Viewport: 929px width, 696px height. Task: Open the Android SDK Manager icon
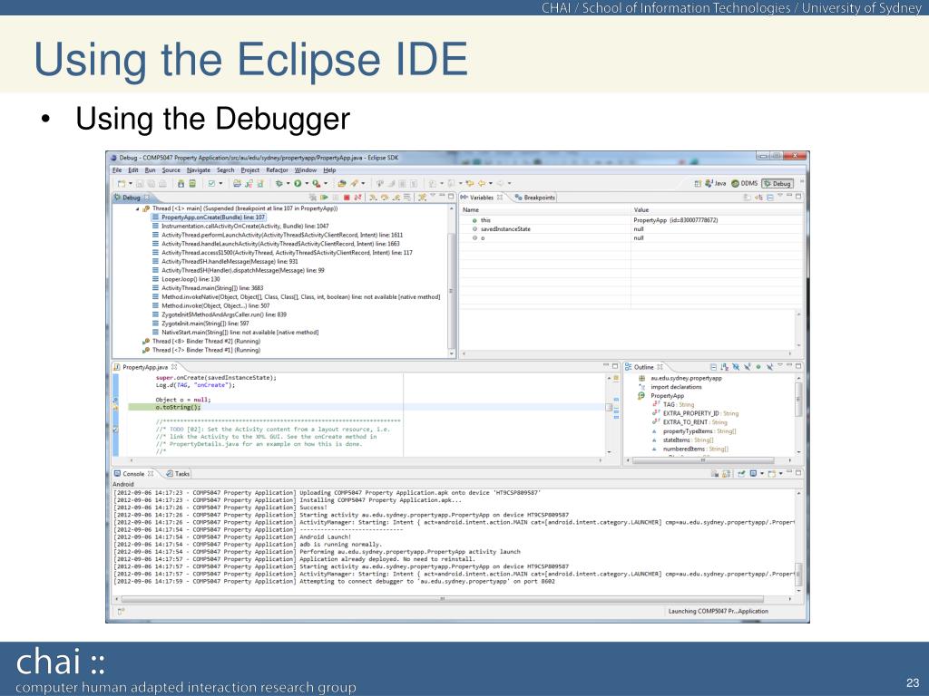(x=181, y=183)
